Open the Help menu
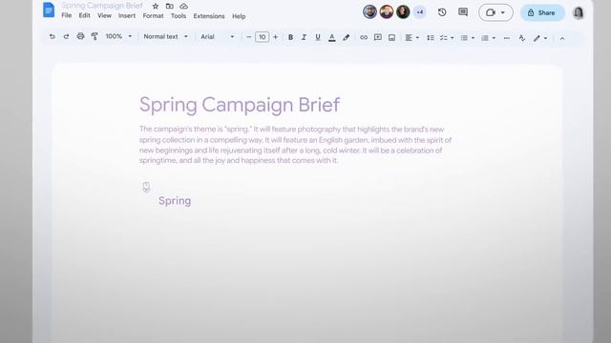 (x=239, y=16)
